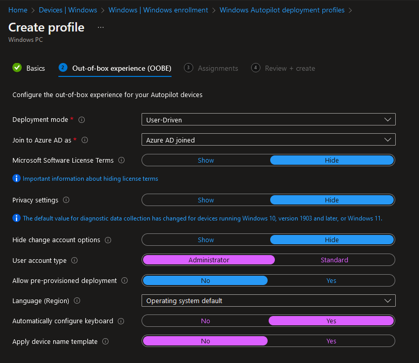Click blue info icon beside diagnostic data notice
This screenshot has width=419, height=363.
(17, 218)
